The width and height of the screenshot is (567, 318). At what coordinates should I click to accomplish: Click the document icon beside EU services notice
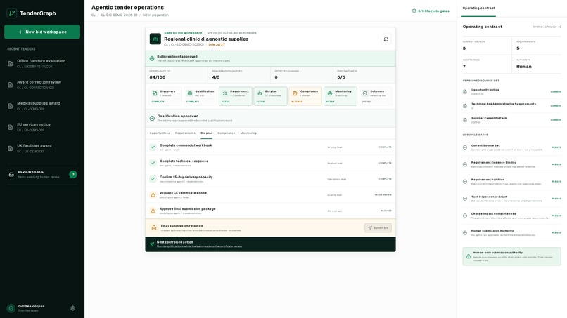pyautogui.click(x=10, y=127)
